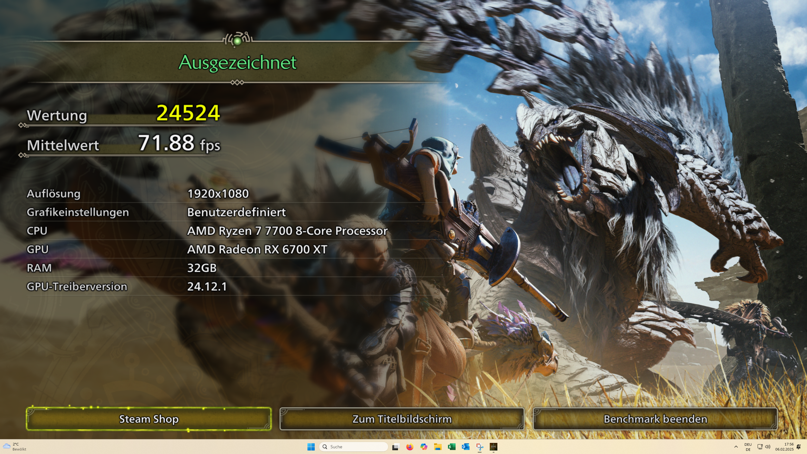Open network settings via the tray network icon

760,446
